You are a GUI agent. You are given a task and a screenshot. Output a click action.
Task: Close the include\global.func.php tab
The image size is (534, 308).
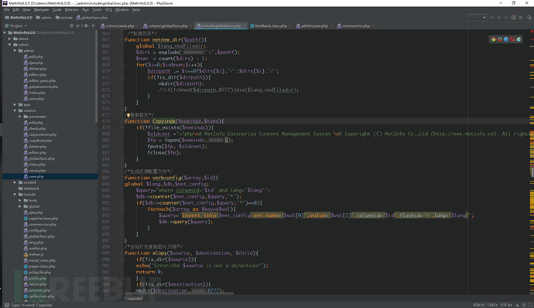pos(245,25)
